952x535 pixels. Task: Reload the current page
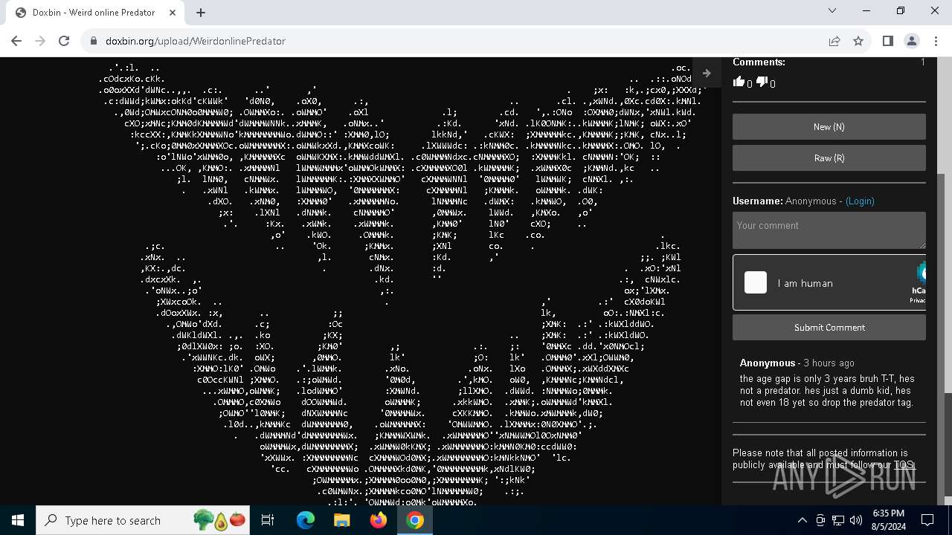point(64,41)
